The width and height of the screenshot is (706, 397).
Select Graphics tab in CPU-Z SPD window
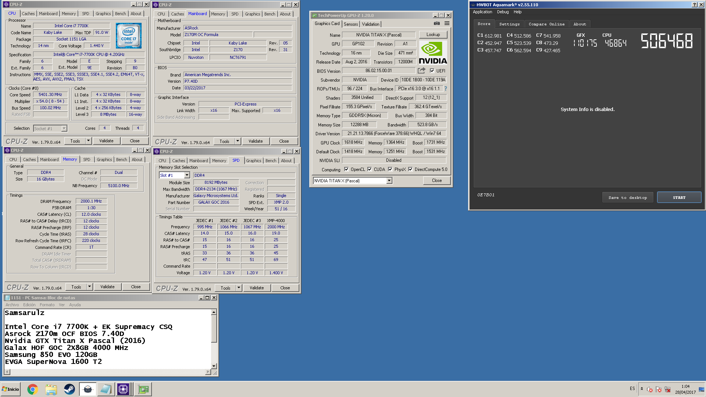click(x=253, y=161)
